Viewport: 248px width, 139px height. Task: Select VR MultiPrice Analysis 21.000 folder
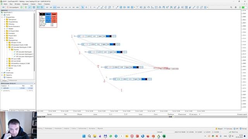21,63
